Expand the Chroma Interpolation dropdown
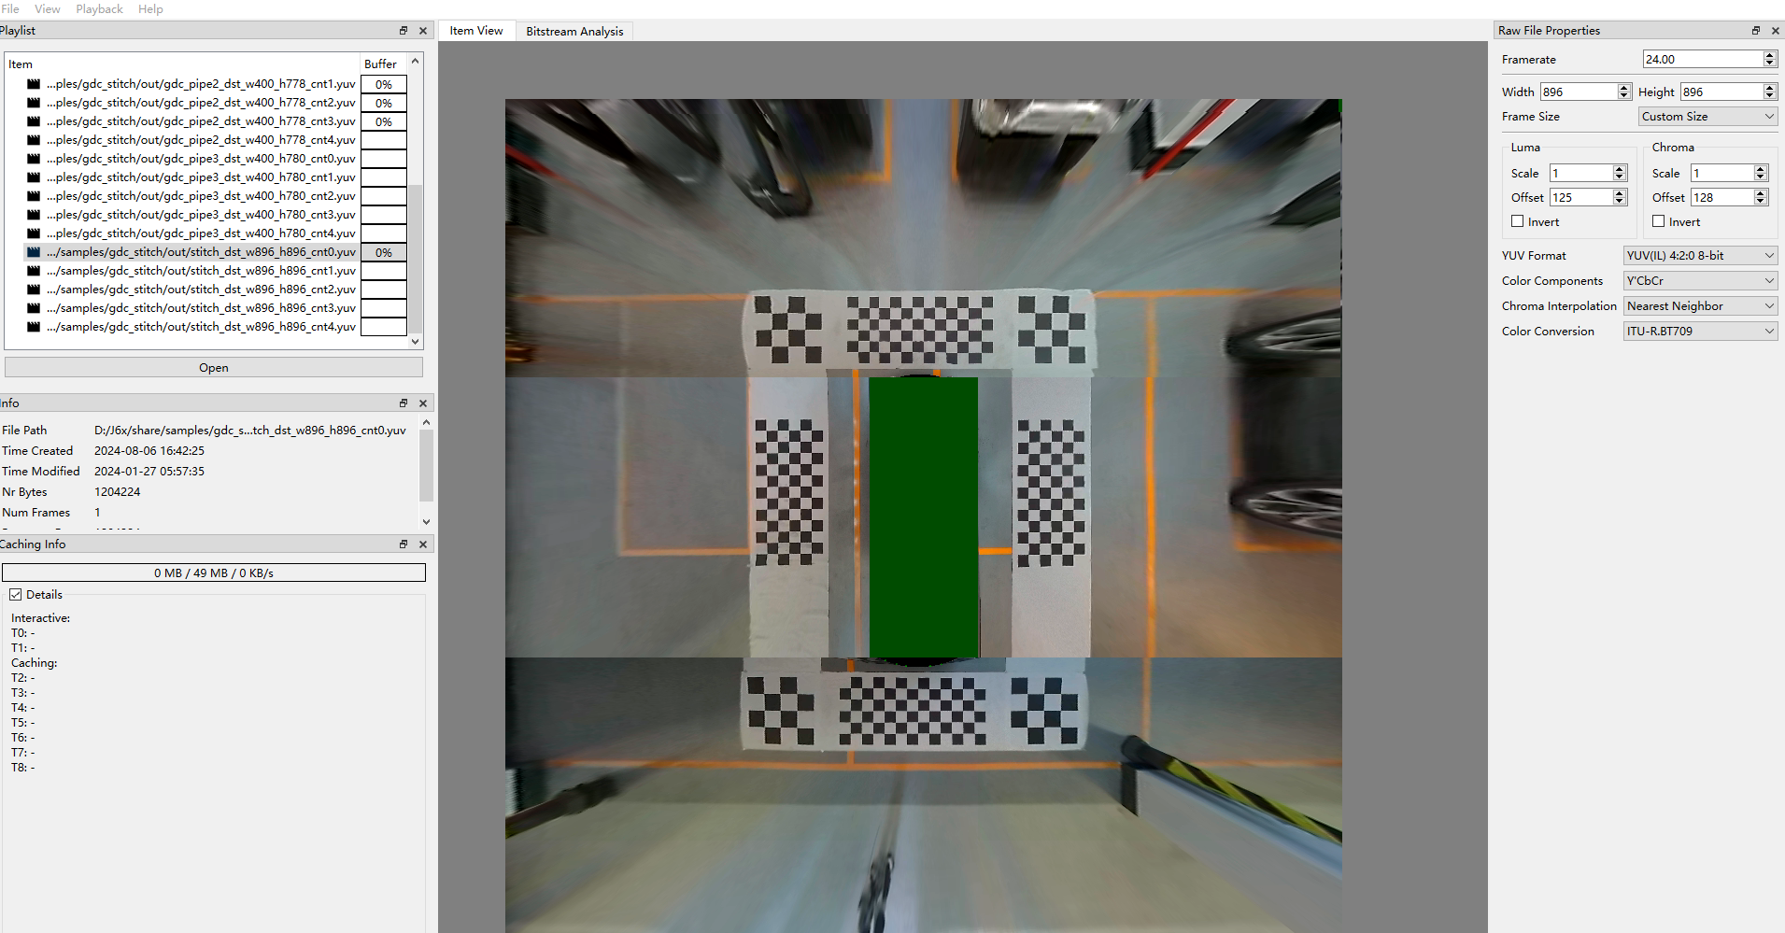The width and height of the screenshot is (1785, 933). [x=1700, y=306]
